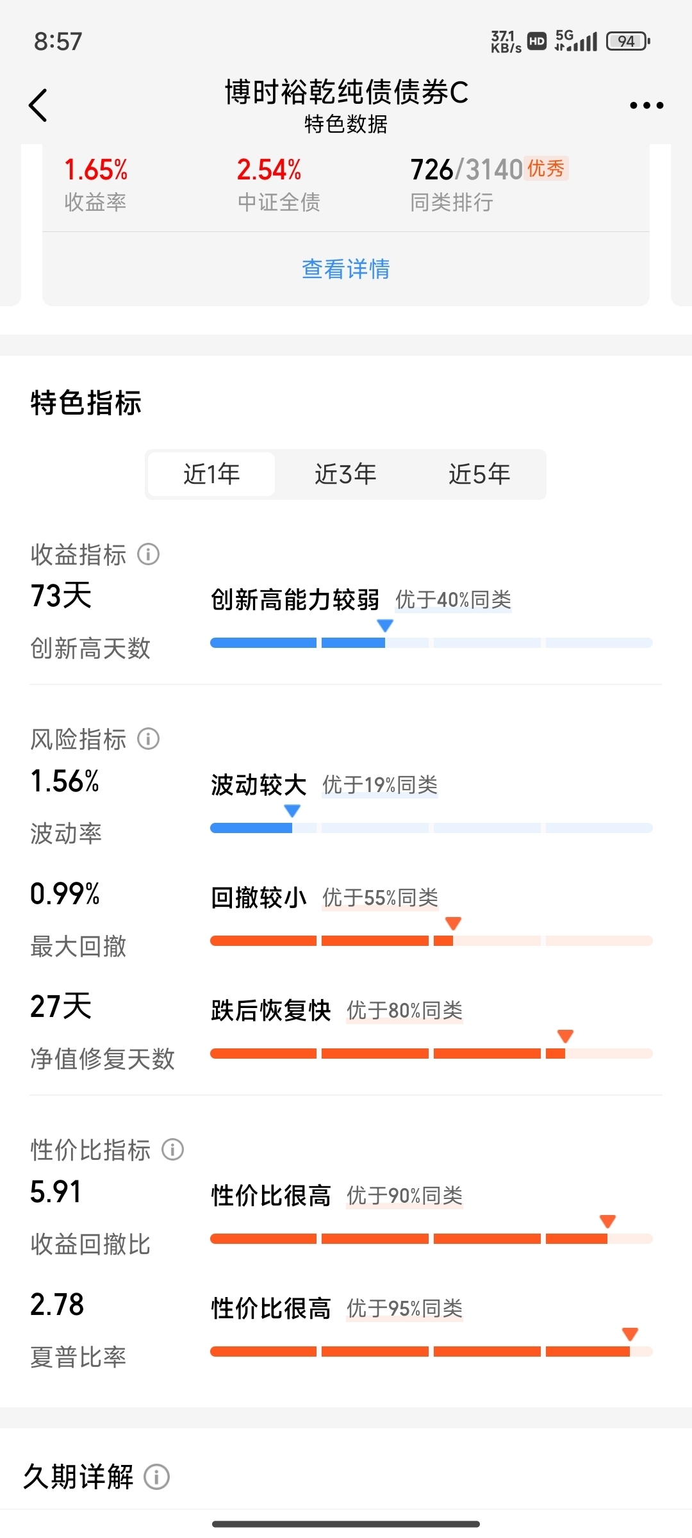Tap info icon beside 风险指标
The width and height of the screenshot is (692, 1538).
[x=149, y=739]
